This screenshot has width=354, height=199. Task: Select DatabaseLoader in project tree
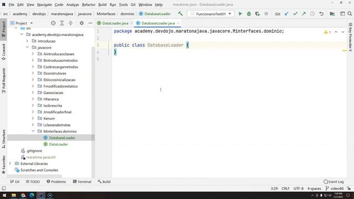[62, 138]
